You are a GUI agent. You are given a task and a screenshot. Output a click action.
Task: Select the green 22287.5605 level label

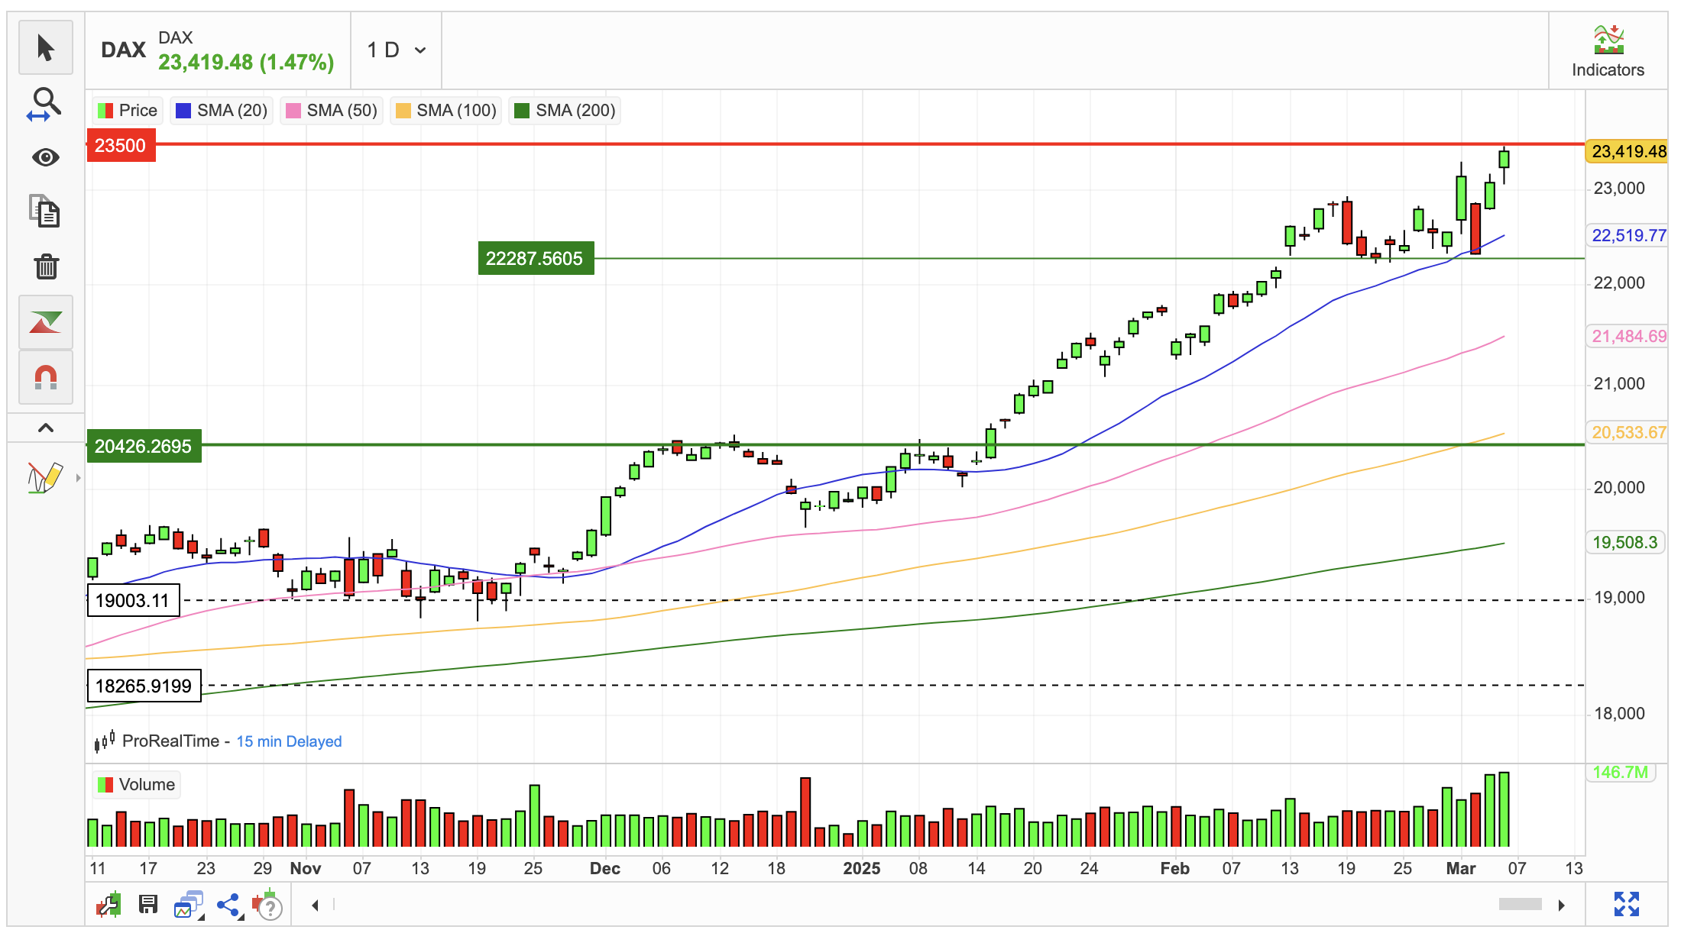pos(535,259)
